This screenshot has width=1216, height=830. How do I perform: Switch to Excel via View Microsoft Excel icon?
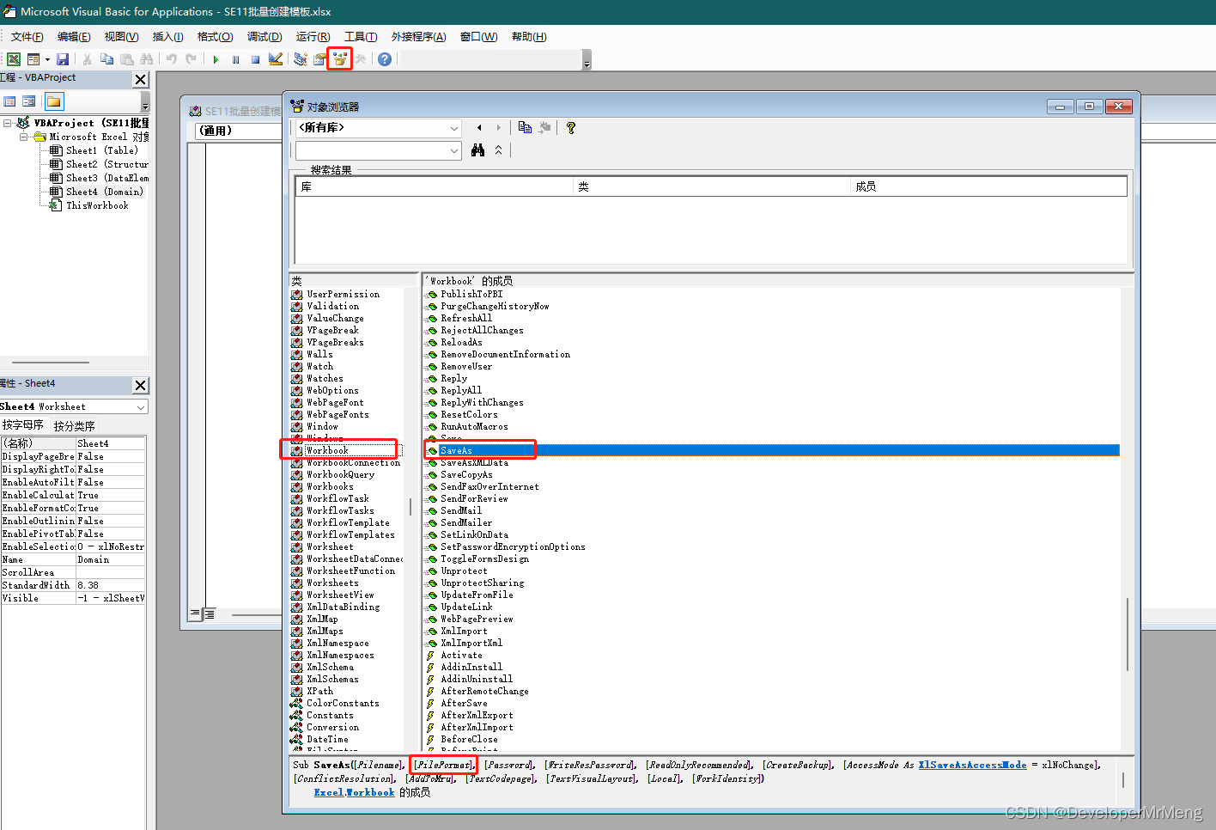click(12, 58)
